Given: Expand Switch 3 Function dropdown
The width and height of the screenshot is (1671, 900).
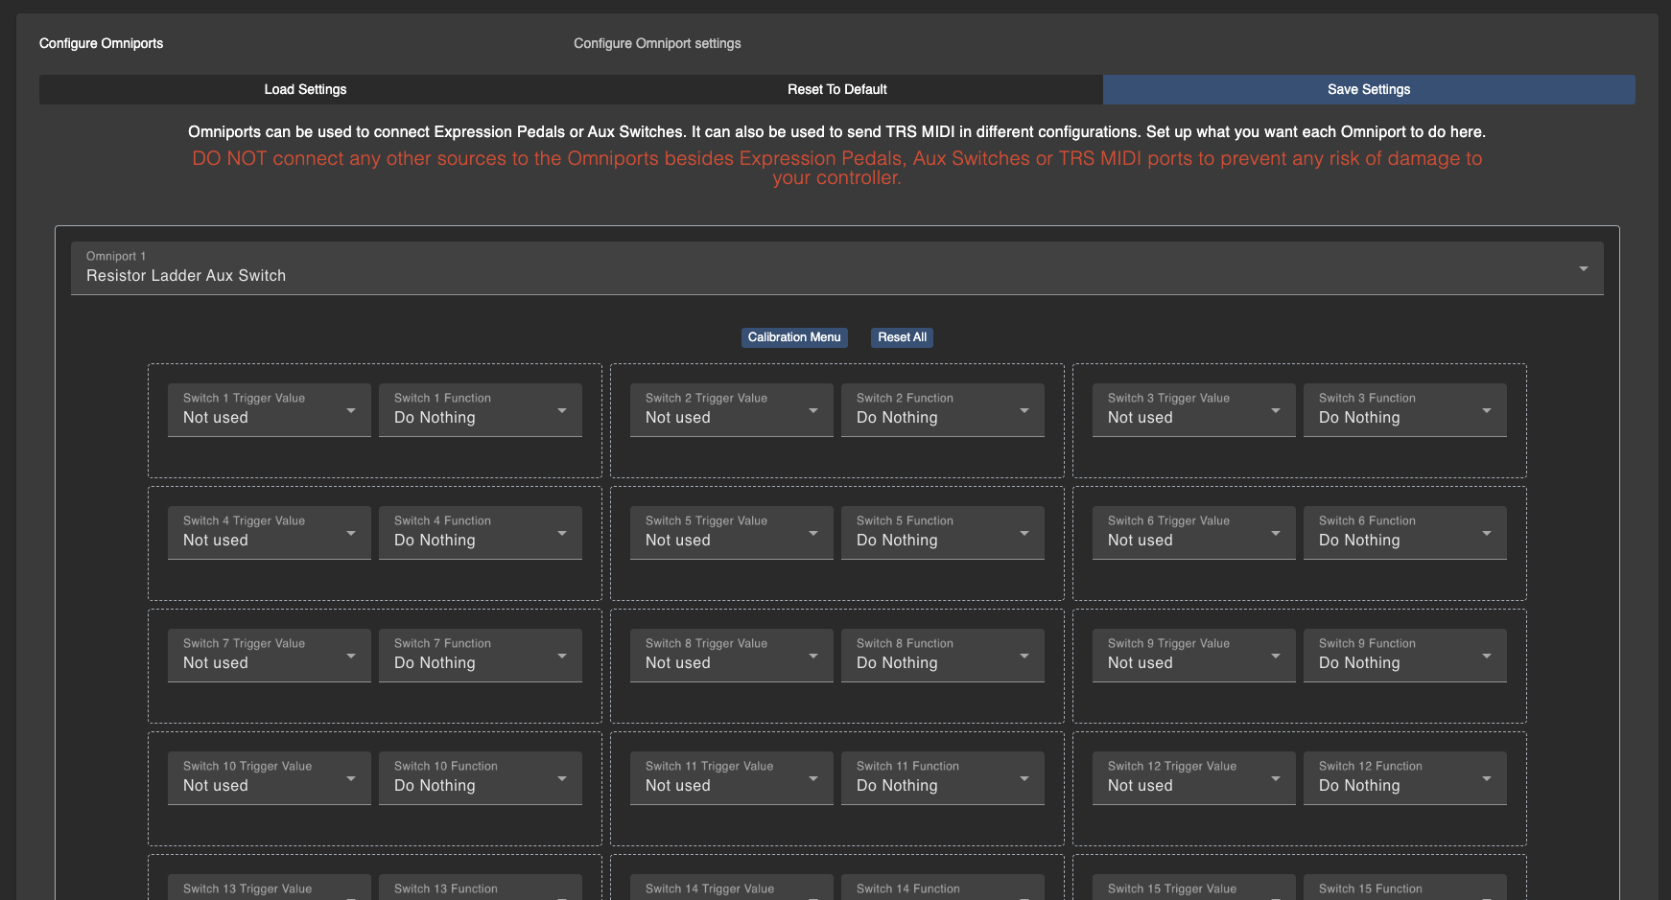Looking at the screenshot, I should [x=1404, y=410].
